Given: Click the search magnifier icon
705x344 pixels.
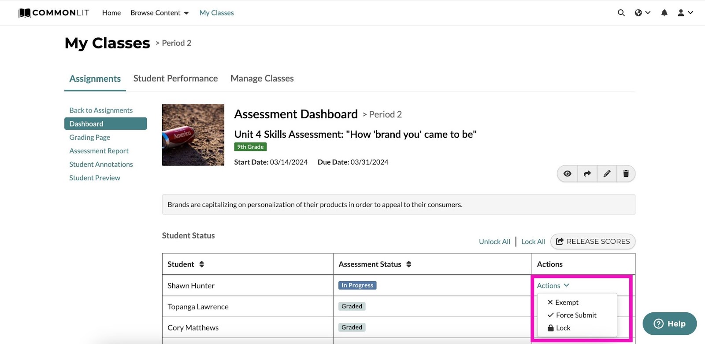Looking at the screenshot, I should click(x=621, y=13).
